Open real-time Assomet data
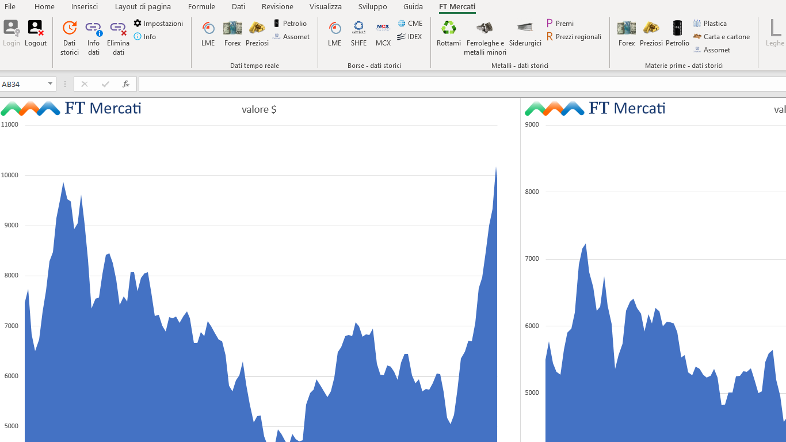 click(291, 37)
